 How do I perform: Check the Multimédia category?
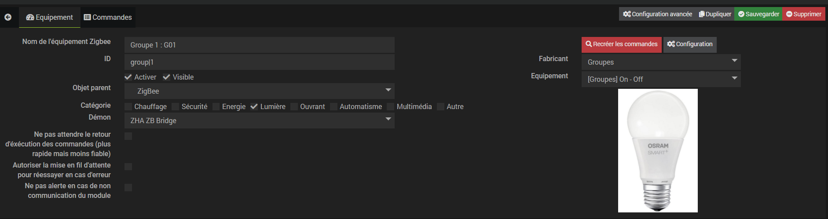391,106
